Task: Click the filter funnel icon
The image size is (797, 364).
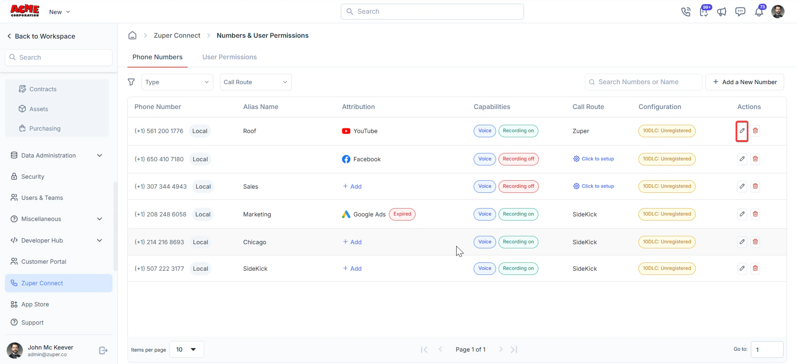Action: coord(131,82)
